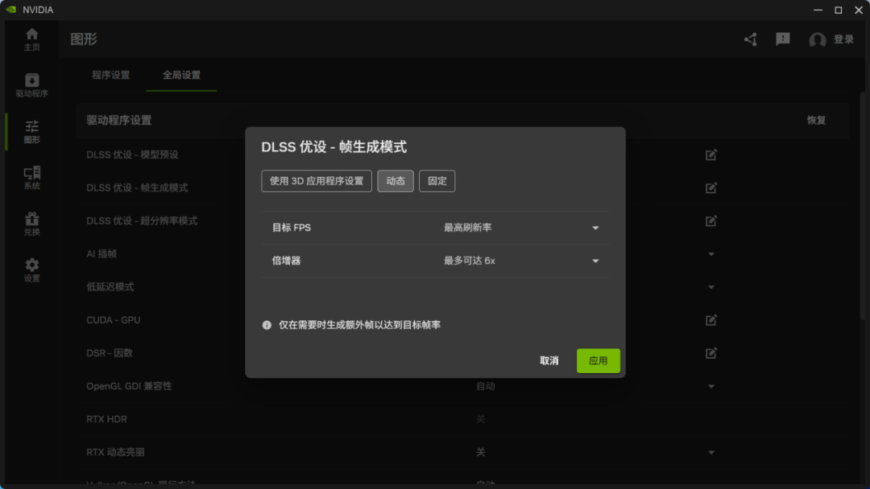Select the 动态 frame generation mode
Viewport: 870px width, 489px height.
(x=395, y=181)
